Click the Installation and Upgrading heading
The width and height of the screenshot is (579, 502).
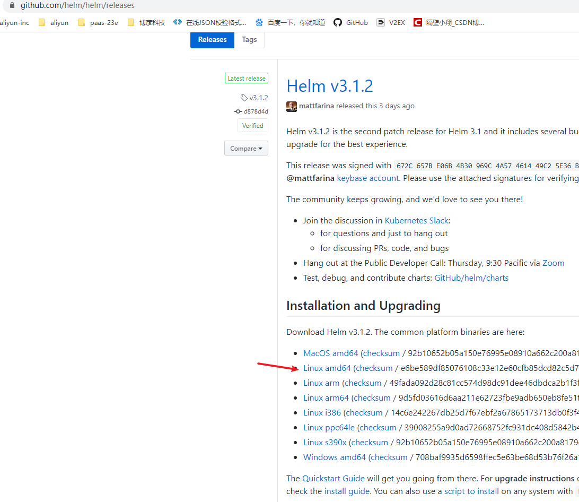click(x=363, y=306)
